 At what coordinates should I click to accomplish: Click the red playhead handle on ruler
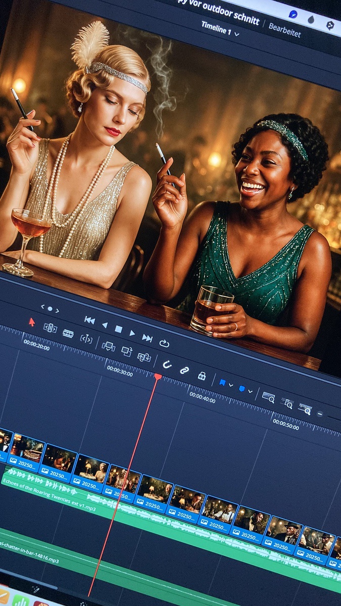click(x=158, y=377)
